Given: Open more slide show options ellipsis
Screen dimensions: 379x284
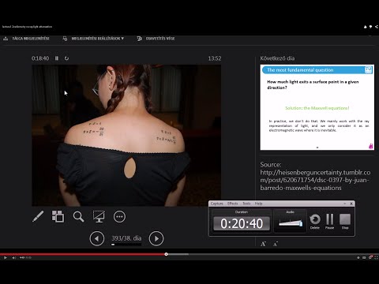Looking at the screenshot, I should [x=119, y=217].
